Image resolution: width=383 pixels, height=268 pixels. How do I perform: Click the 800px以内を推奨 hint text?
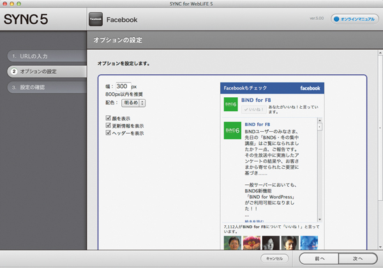tap(124, 94)
